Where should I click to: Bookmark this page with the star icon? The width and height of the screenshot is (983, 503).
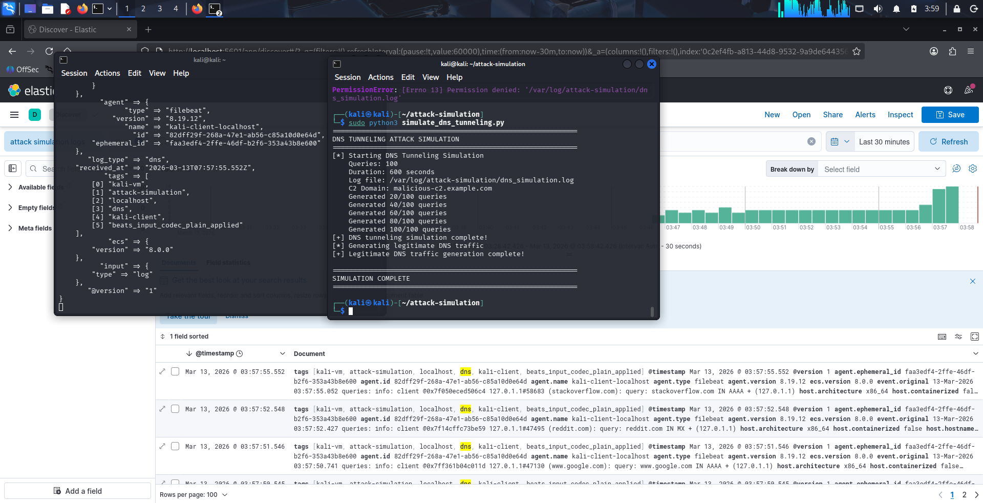[x=857, y=51]
